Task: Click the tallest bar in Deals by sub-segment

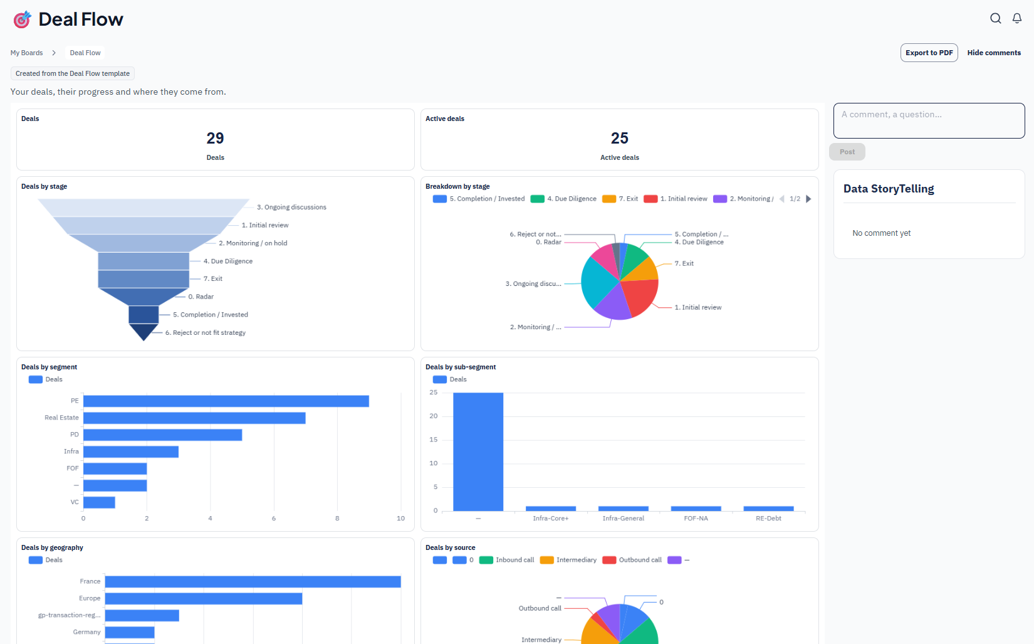Action: click(478, 451)
